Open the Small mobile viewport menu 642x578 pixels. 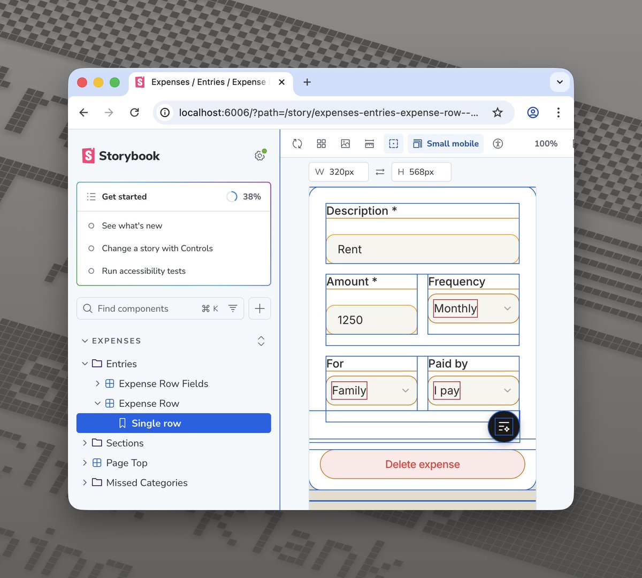pos(446,143)
